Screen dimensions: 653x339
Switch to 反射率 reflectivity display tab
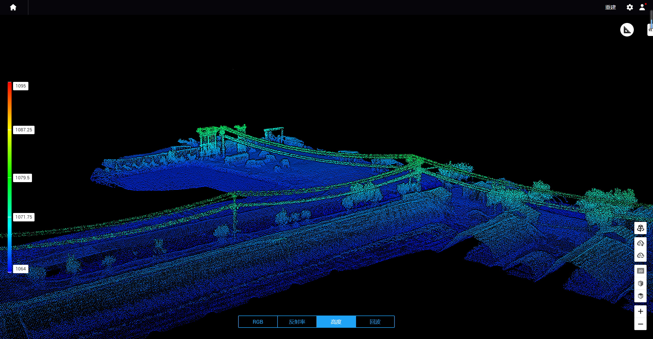tap(297, 322)
